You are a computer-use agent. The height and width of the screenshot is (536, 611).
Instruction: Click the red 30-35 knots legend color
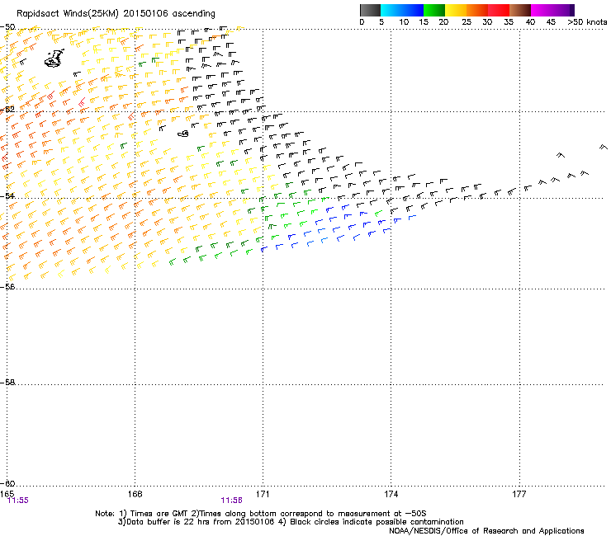click(499, 10)
